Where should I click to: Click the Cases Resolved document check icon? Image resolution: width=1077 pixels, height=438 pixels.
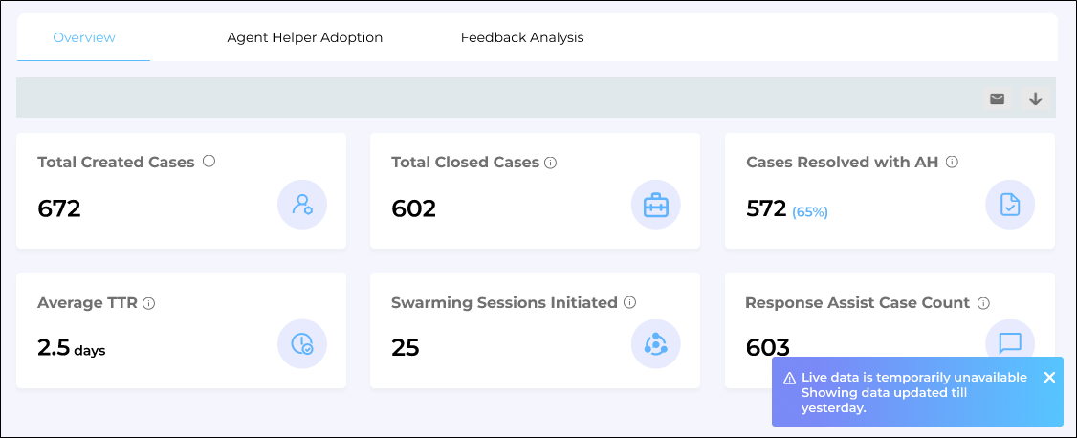1010,205
